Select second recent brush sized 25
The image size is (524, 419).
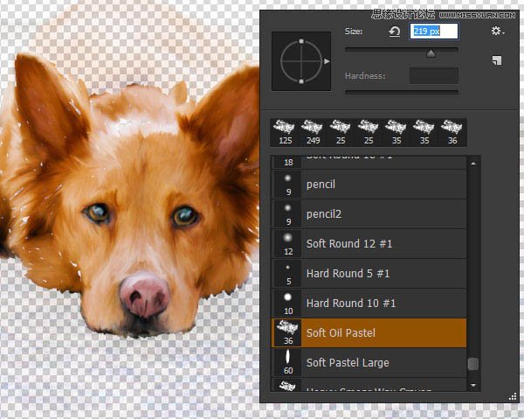(x=369, y=133)
